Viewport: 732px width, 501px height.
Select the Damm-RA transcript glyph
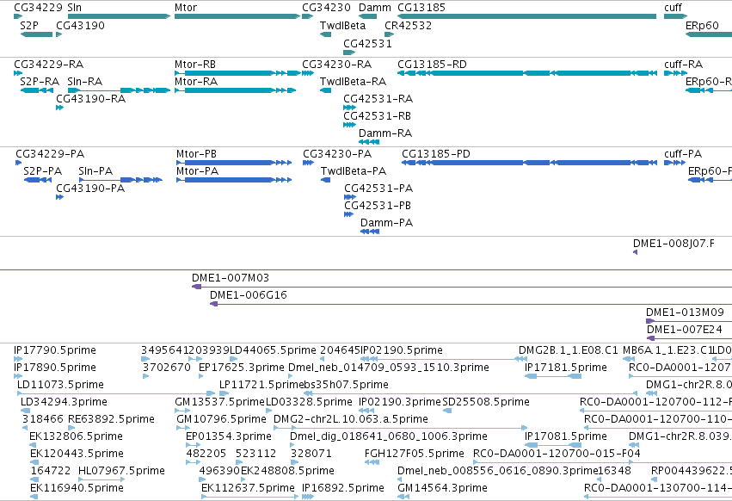[x=369, y=142]
